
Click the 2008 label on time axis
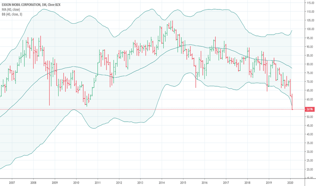(33, 183)
